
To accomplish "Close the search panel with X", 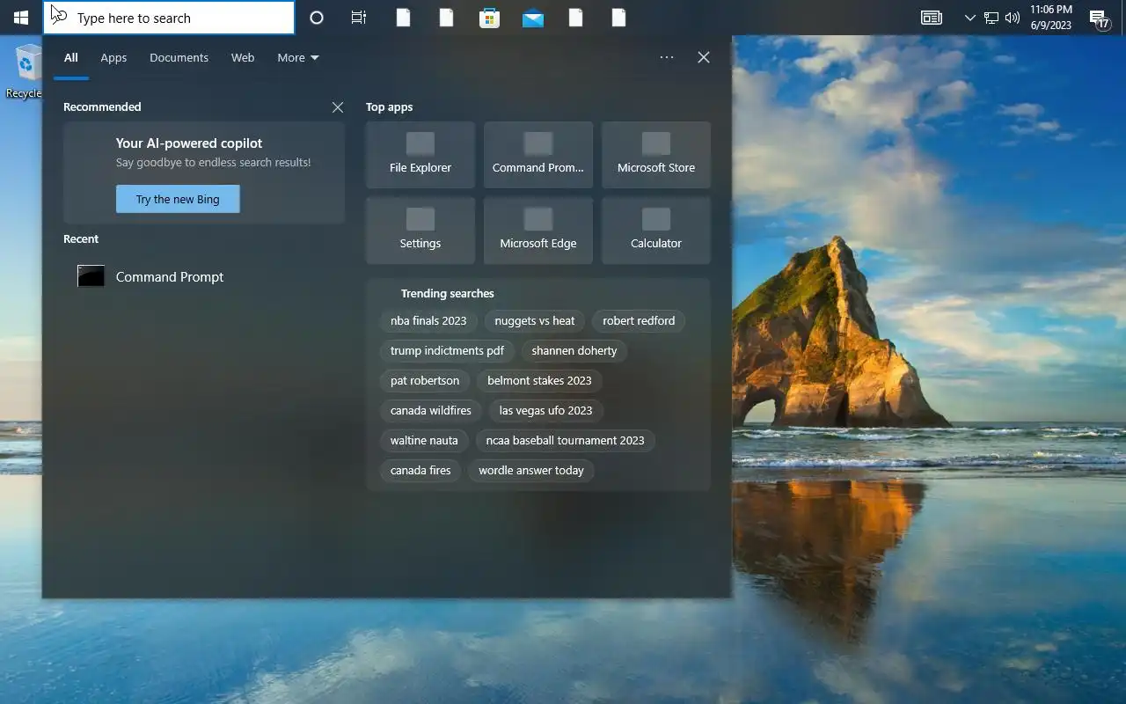I will pos(704,57).
